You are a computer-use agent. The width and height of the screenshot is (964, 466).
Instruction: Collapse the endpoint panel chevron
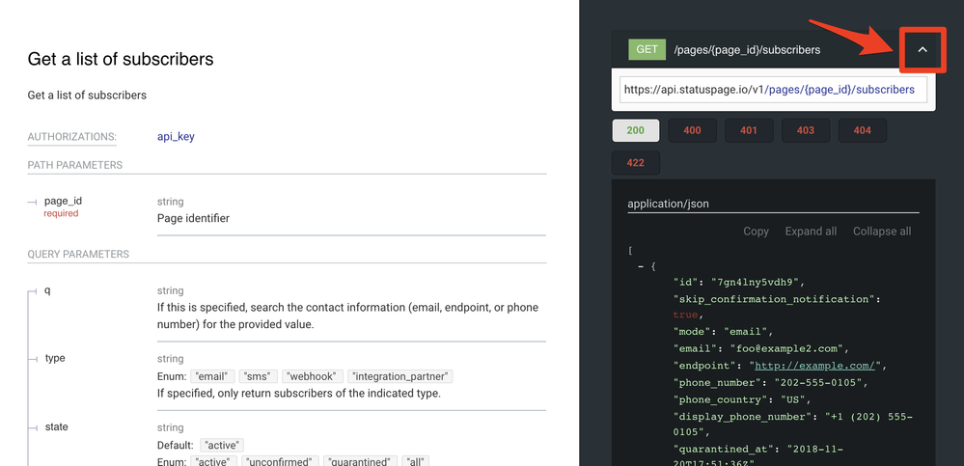click(923, 50)
